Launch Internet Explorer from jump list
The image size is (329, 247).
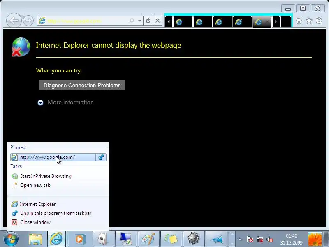[38, 204]
